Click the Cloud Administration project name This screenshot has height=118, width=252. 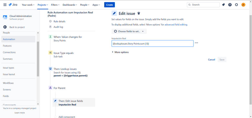tap(20, 16)
